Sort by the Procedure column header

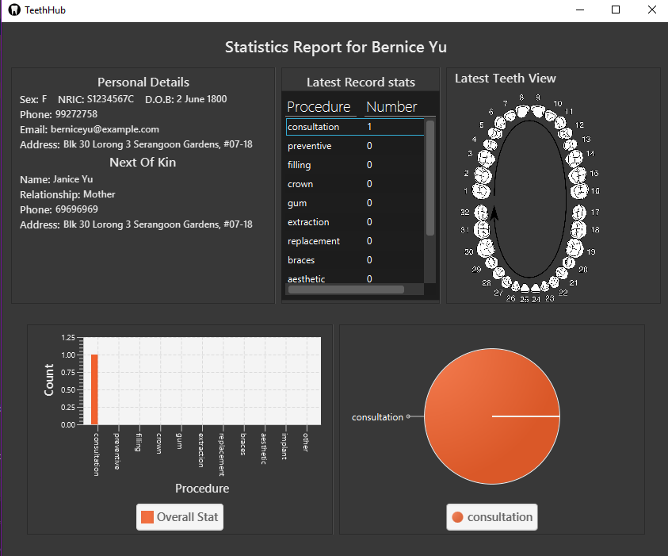[321, 106]
